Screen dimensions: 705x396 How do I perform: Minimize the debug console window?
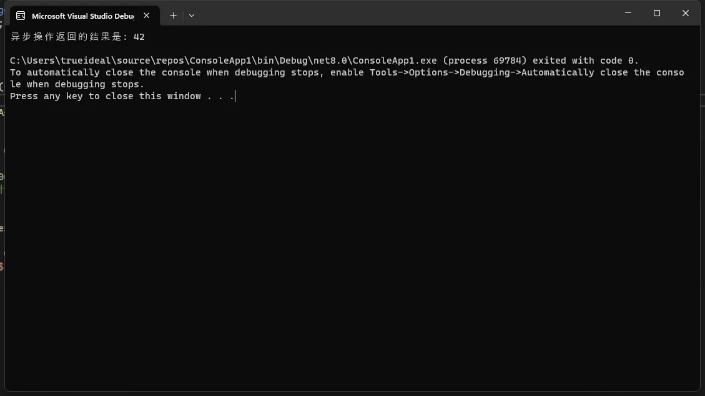click(628, 13)
